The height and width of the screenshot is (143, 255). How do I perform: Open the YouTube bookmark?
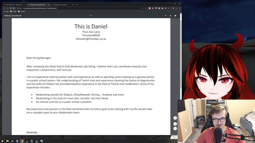point(22,12)
